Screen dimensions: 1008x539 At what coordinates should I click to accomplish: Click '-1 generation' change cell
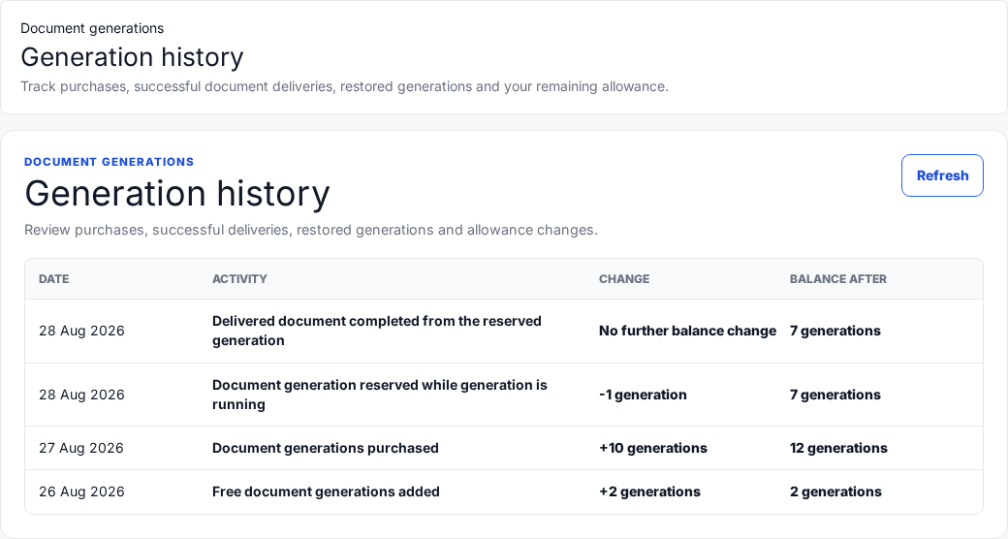pyautogui.click(x=643, y=395)
